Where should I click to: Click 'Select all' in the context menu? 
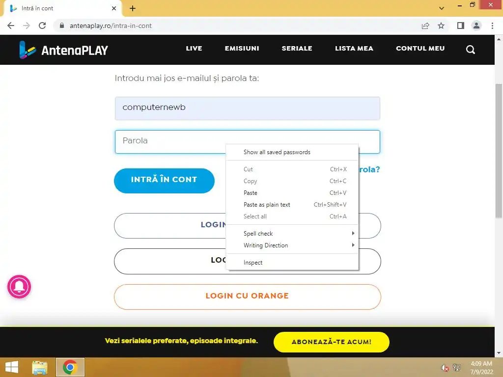tap(292, 216)
